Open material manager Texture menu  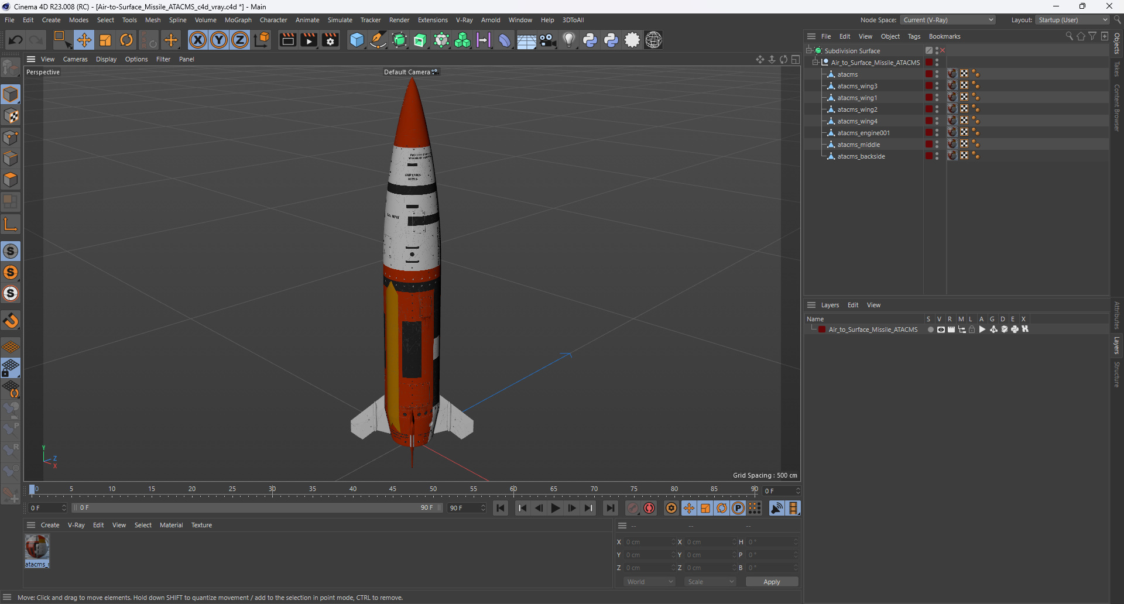(x=201, y=525)
